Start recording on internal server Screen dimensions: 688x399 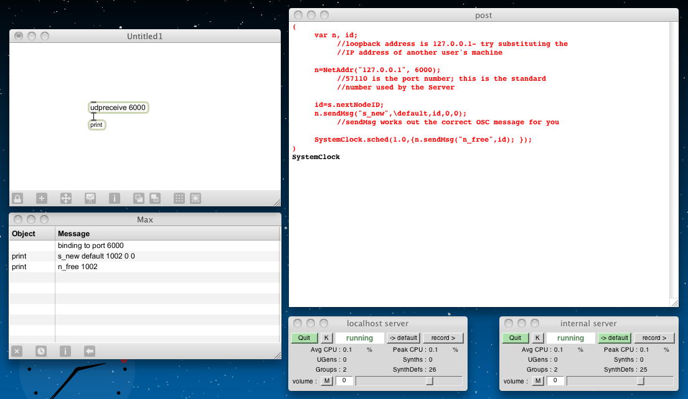point(654,338)
